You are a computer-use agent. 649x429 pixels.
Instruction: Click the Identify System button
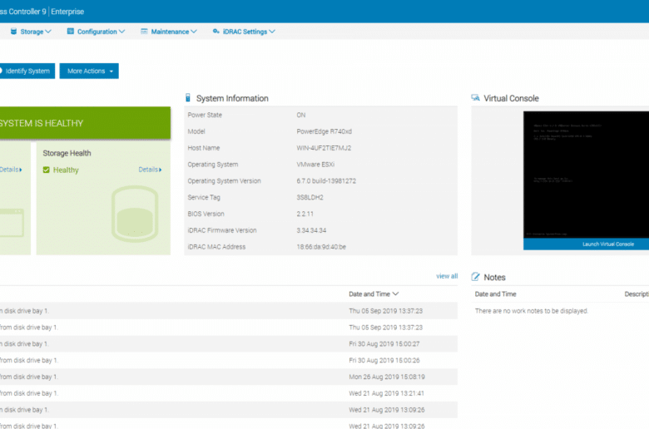point(27,71)
